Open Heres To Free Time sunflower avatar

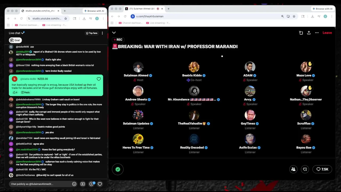tap(138, 139)
